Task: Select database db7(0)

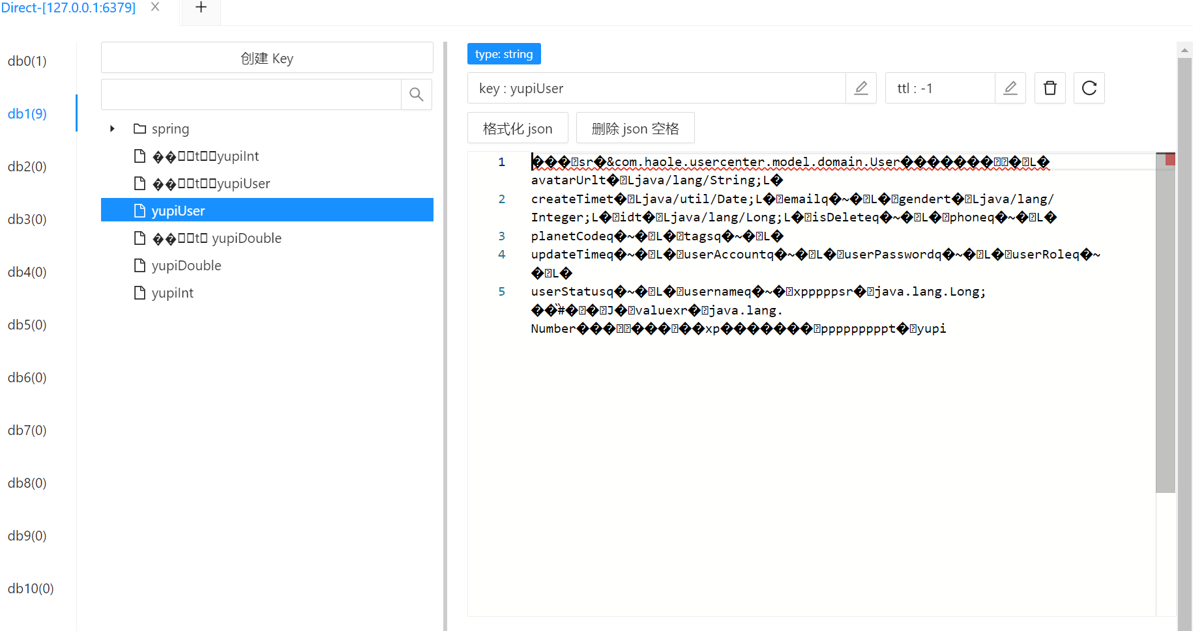Action: point(27,430)
